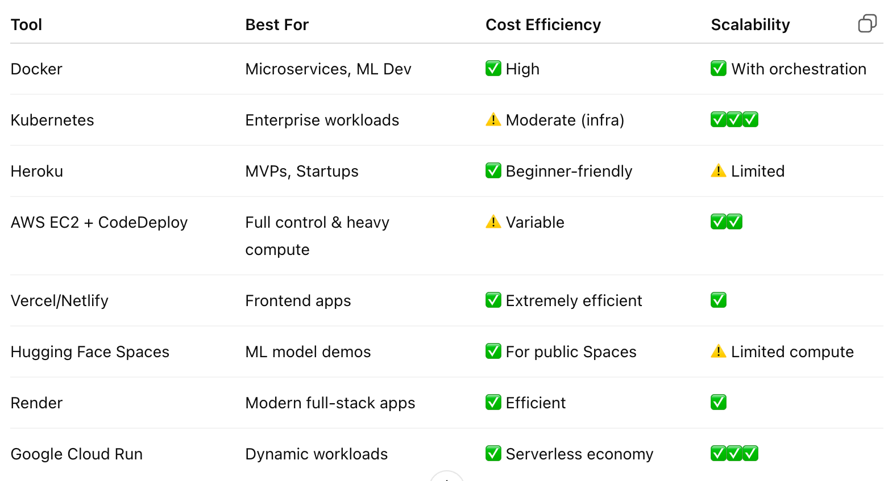Viewport: 888px width, 481px height.
Task: Click the double checkmarks in AWS EC2 row
Action: point(726,222)
